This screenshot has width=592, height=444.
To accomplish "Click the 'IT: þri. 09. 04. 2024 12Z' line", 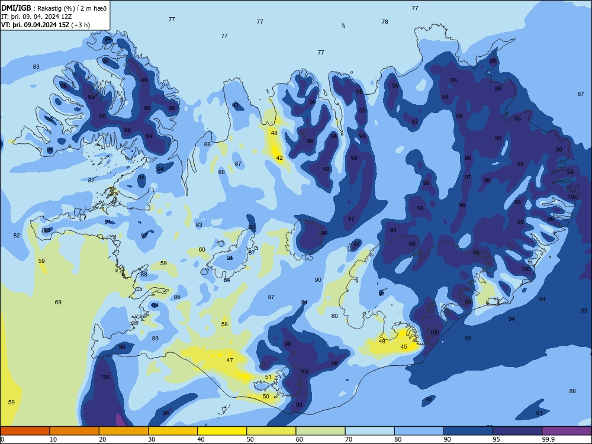I will 36,17.
